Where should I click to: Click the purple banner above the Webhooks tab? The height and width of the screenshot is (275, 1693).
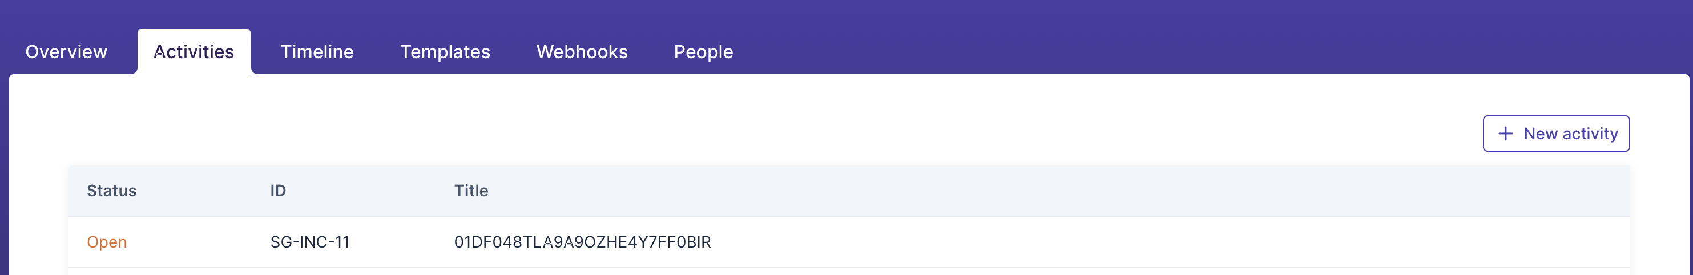click(x=582, y=13)
